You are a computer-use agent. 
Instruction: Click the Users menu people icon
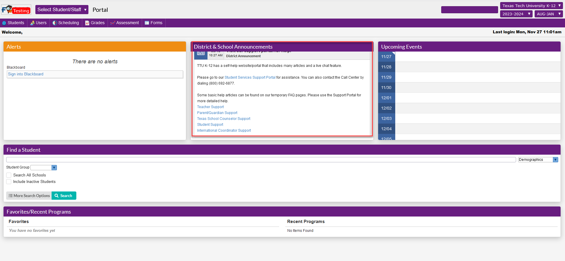32,23
